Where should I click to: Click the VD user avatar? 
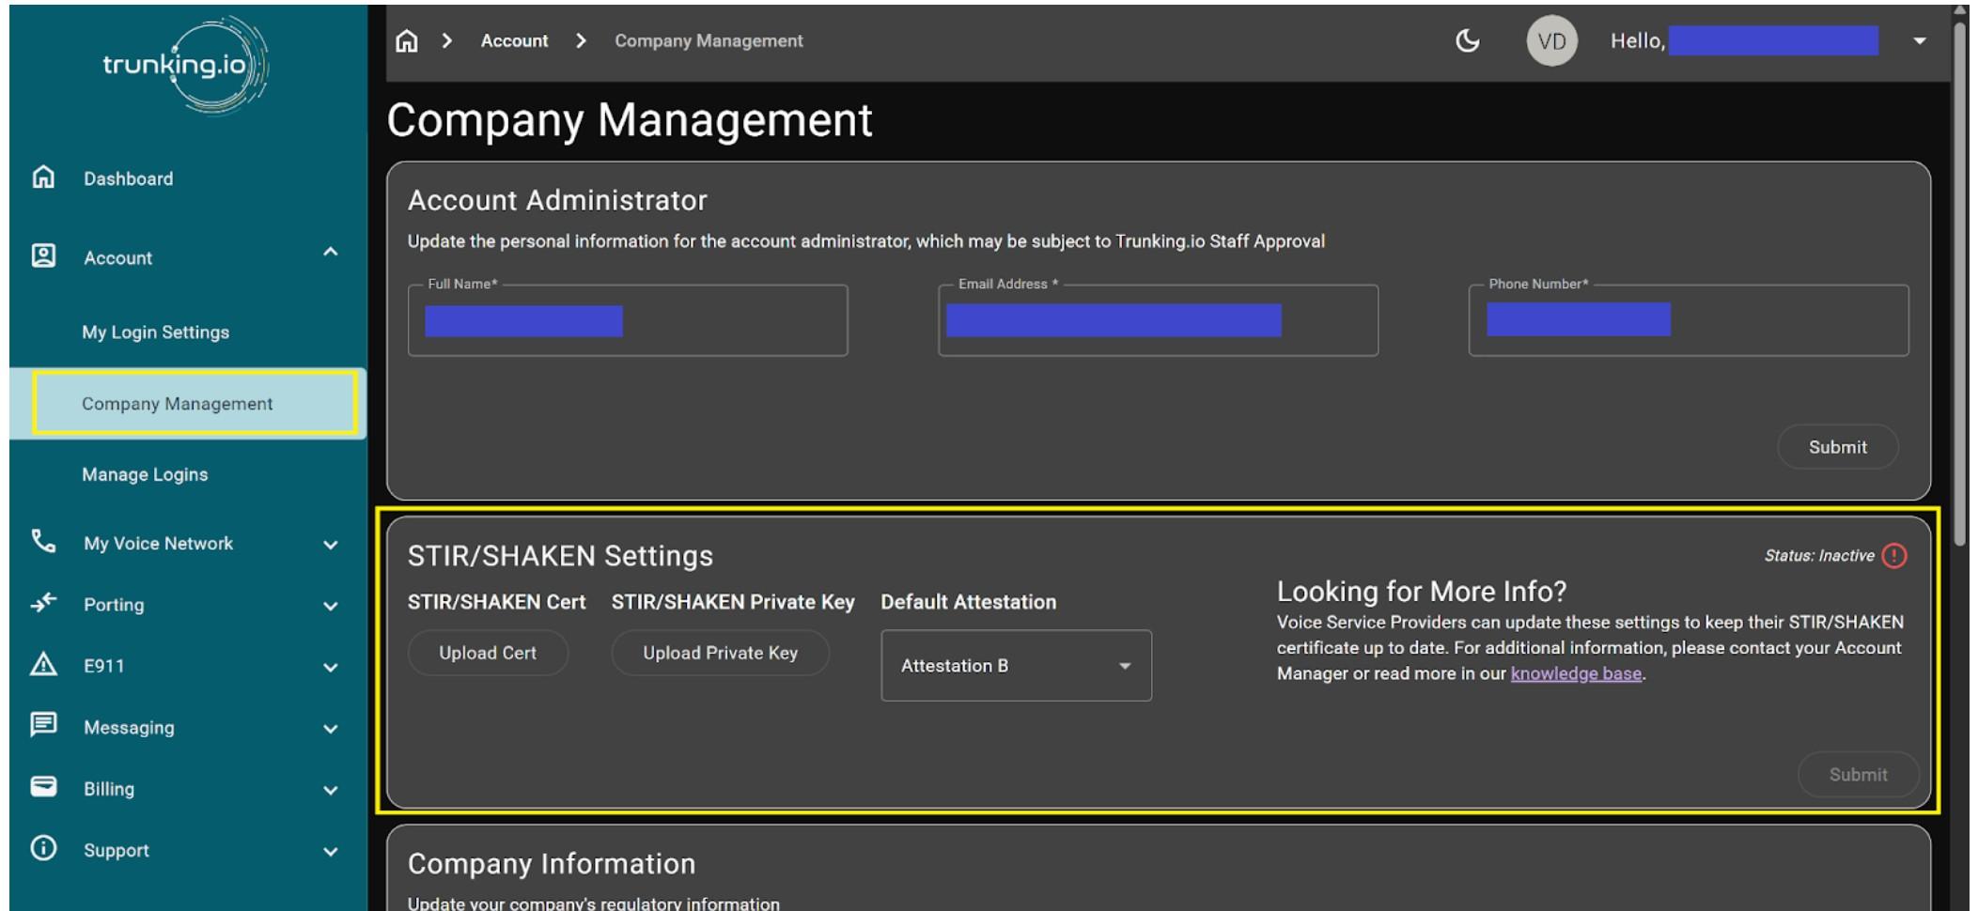point(1551,41)
